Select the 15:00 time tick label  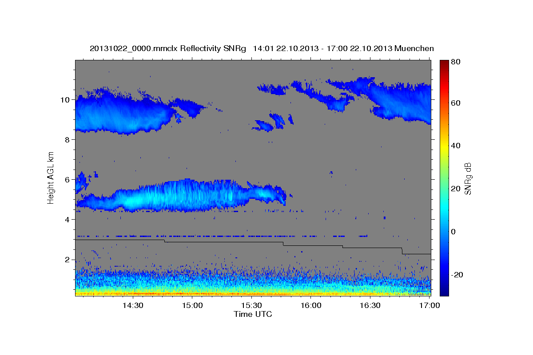tap(192, 305)
